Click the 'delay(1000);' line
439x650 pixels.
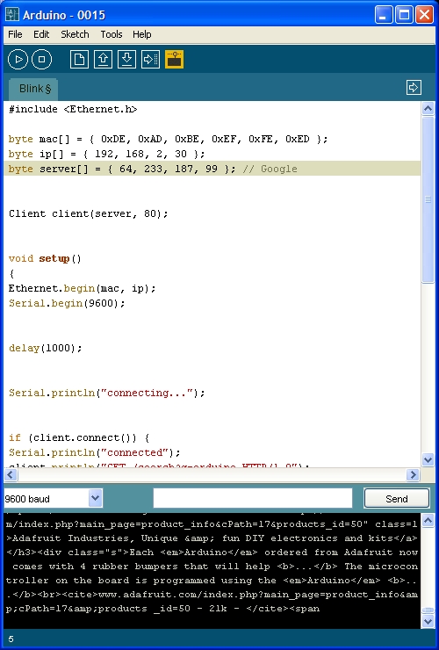[x=45, y=348]
